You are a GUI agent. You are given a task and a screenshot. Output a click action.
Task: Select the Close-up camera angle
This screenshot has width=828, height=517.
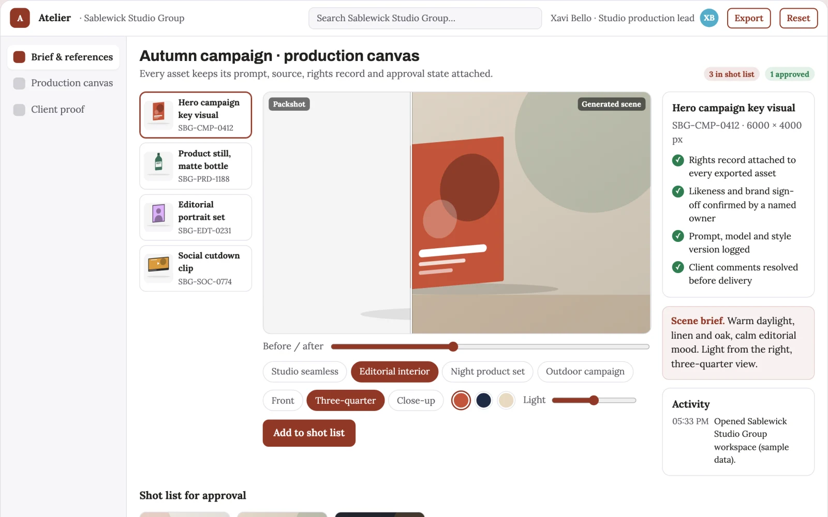click(x=416, y=401)
